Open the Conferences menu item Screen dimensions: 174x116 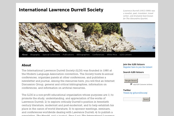98,55
